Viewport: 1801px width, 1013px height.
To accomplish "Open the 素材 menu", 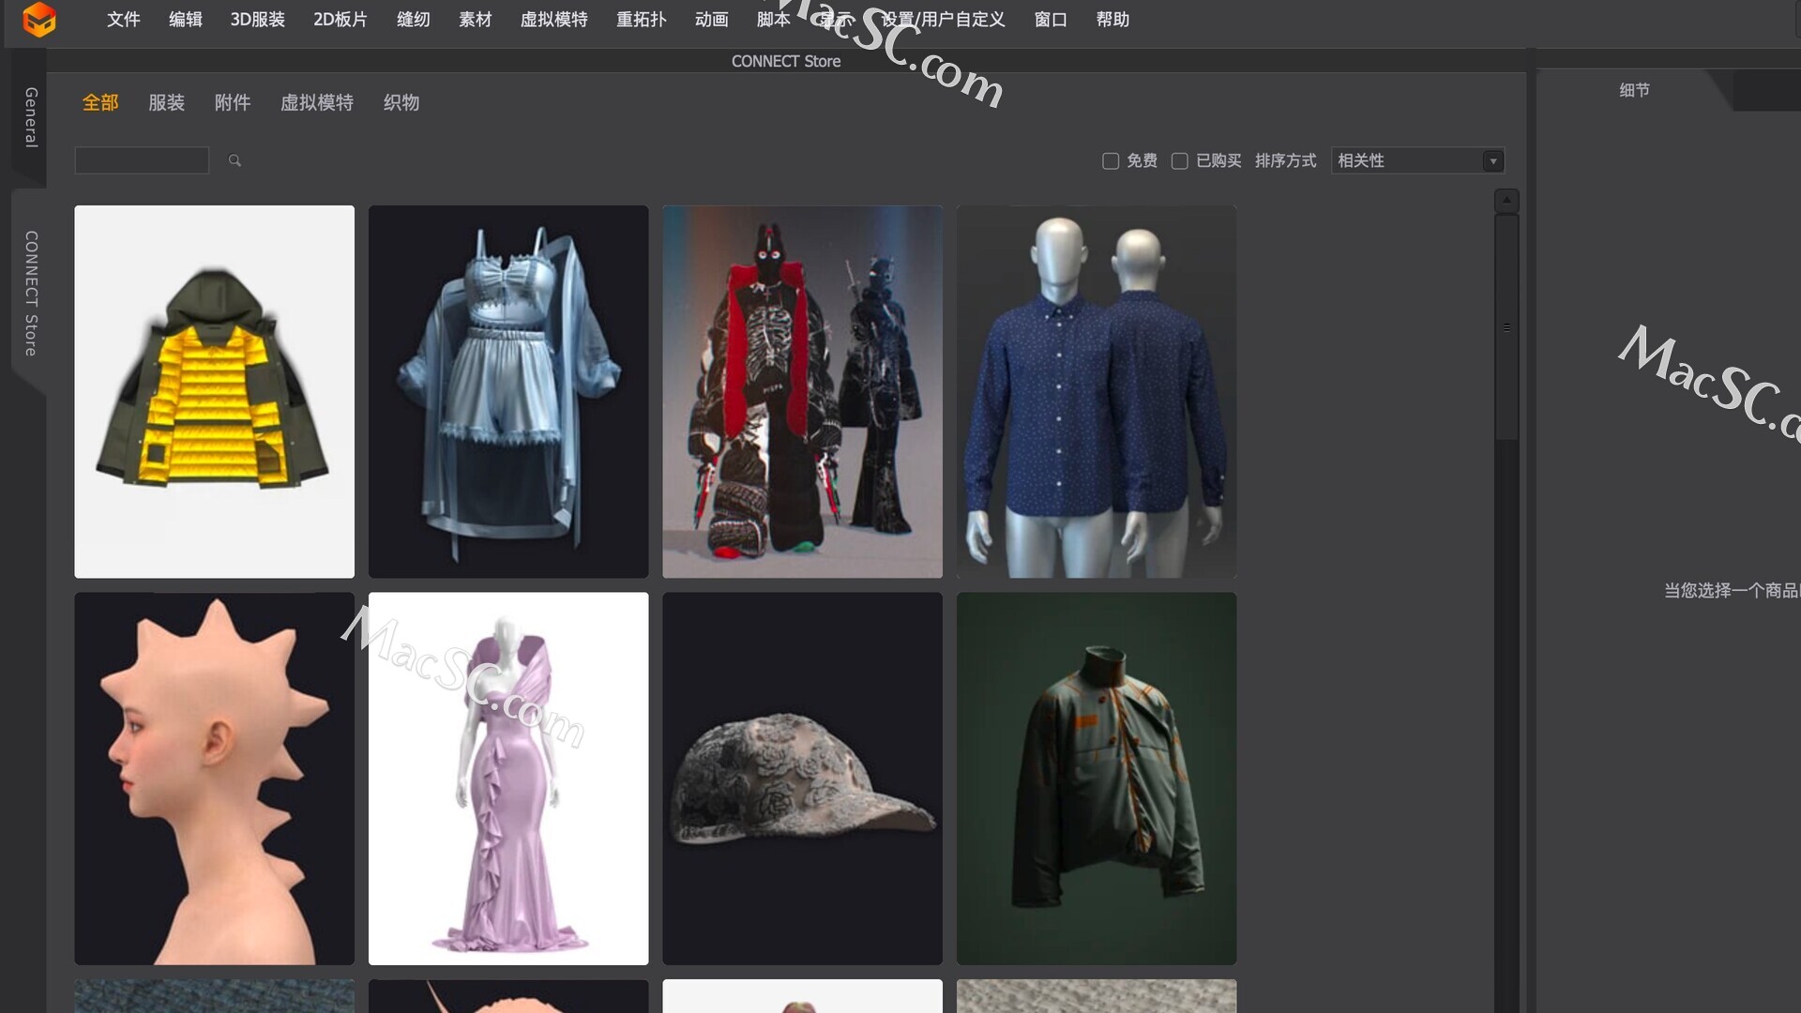I will point(475,20).
